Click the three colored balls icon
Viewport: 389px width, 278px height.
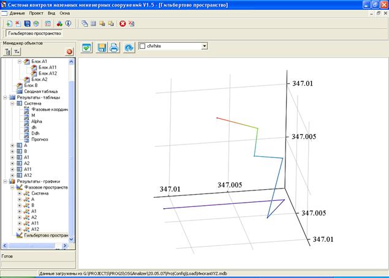59,23
